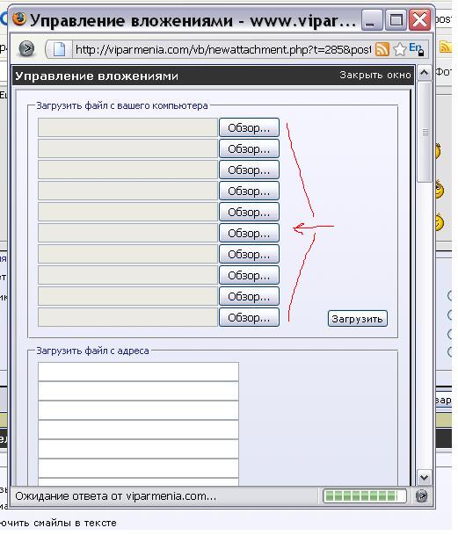
Task: Click the seventh Обзор... browse button
Action: coord(249,254)
